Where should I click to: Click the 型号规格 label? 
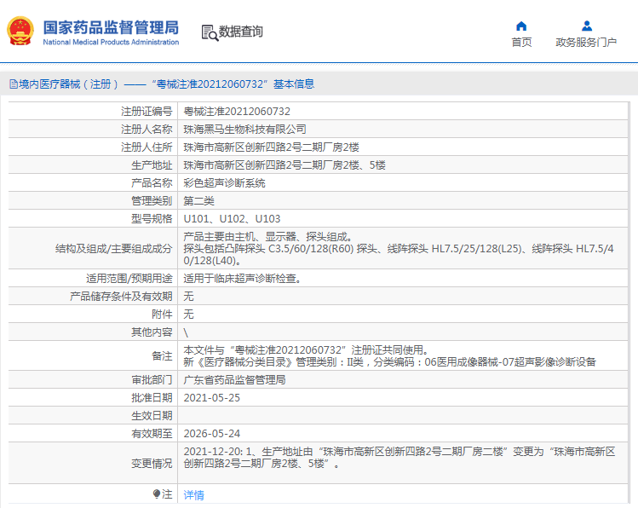pyautogui.click(x=152, y=219)
